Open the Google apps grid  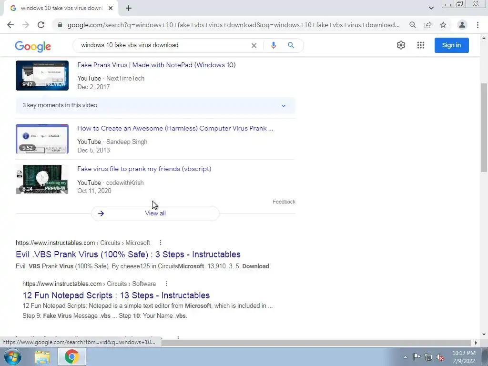click(421, 45)
